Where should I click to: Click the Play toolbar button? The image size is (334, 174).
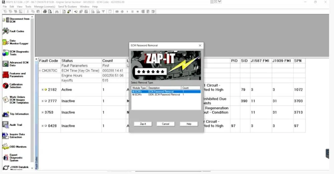pos(127,11)
